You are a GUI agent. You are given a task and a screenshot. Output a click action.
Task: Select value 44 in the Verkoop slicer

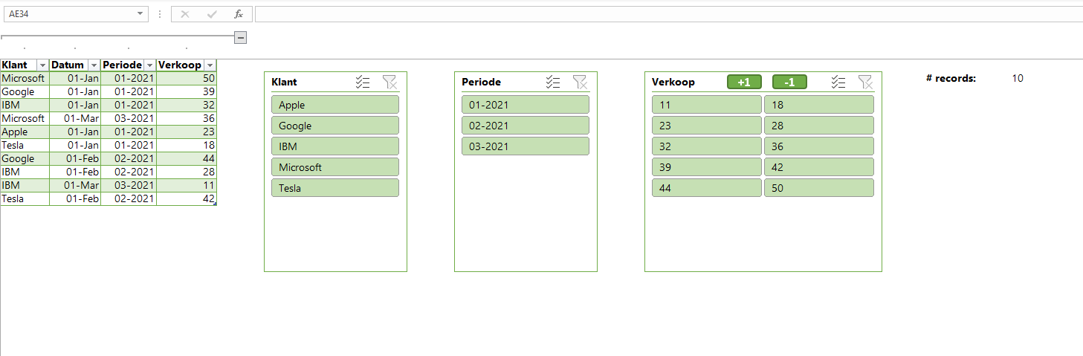coord(707,188)
